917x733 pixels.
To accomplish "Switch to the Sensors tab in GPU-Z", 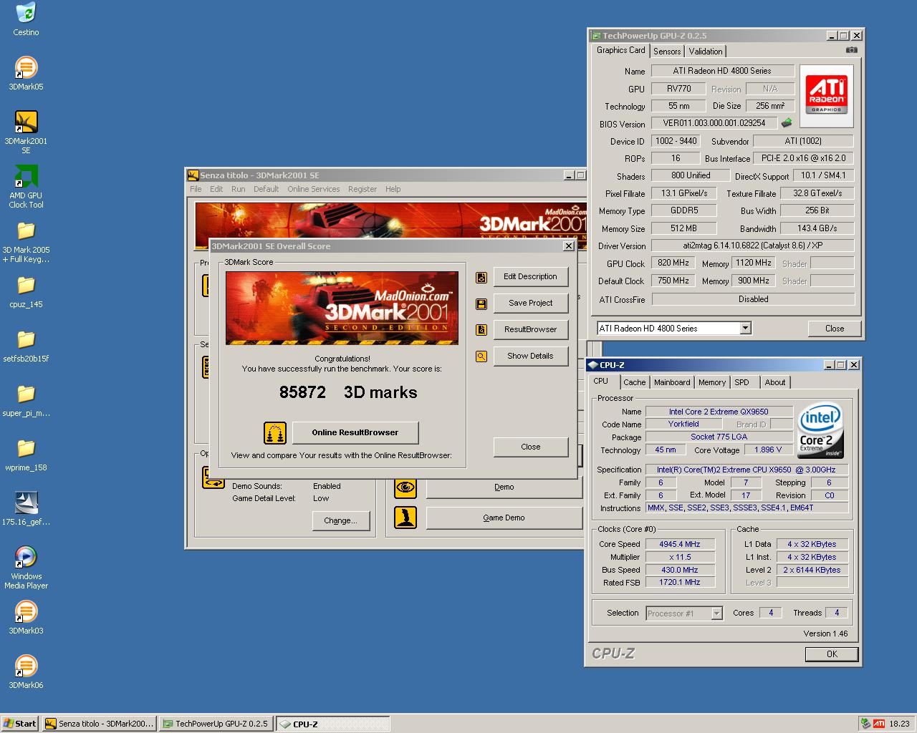I will (667, 52).
